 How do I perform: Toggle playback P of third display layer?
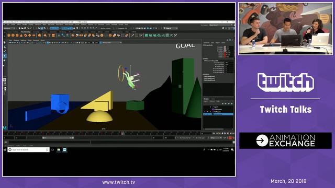pyautogui.click(x=207, y=112)
